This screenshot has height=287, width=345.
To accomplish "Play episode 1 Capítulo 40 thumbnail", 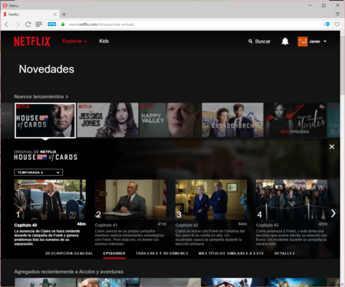I will click(x=50, y=200).
